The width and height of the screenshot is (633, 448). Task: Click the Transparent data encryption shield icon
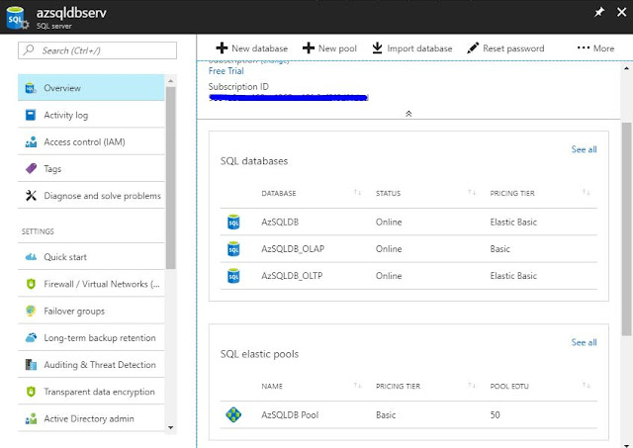[x=31, y=392]
